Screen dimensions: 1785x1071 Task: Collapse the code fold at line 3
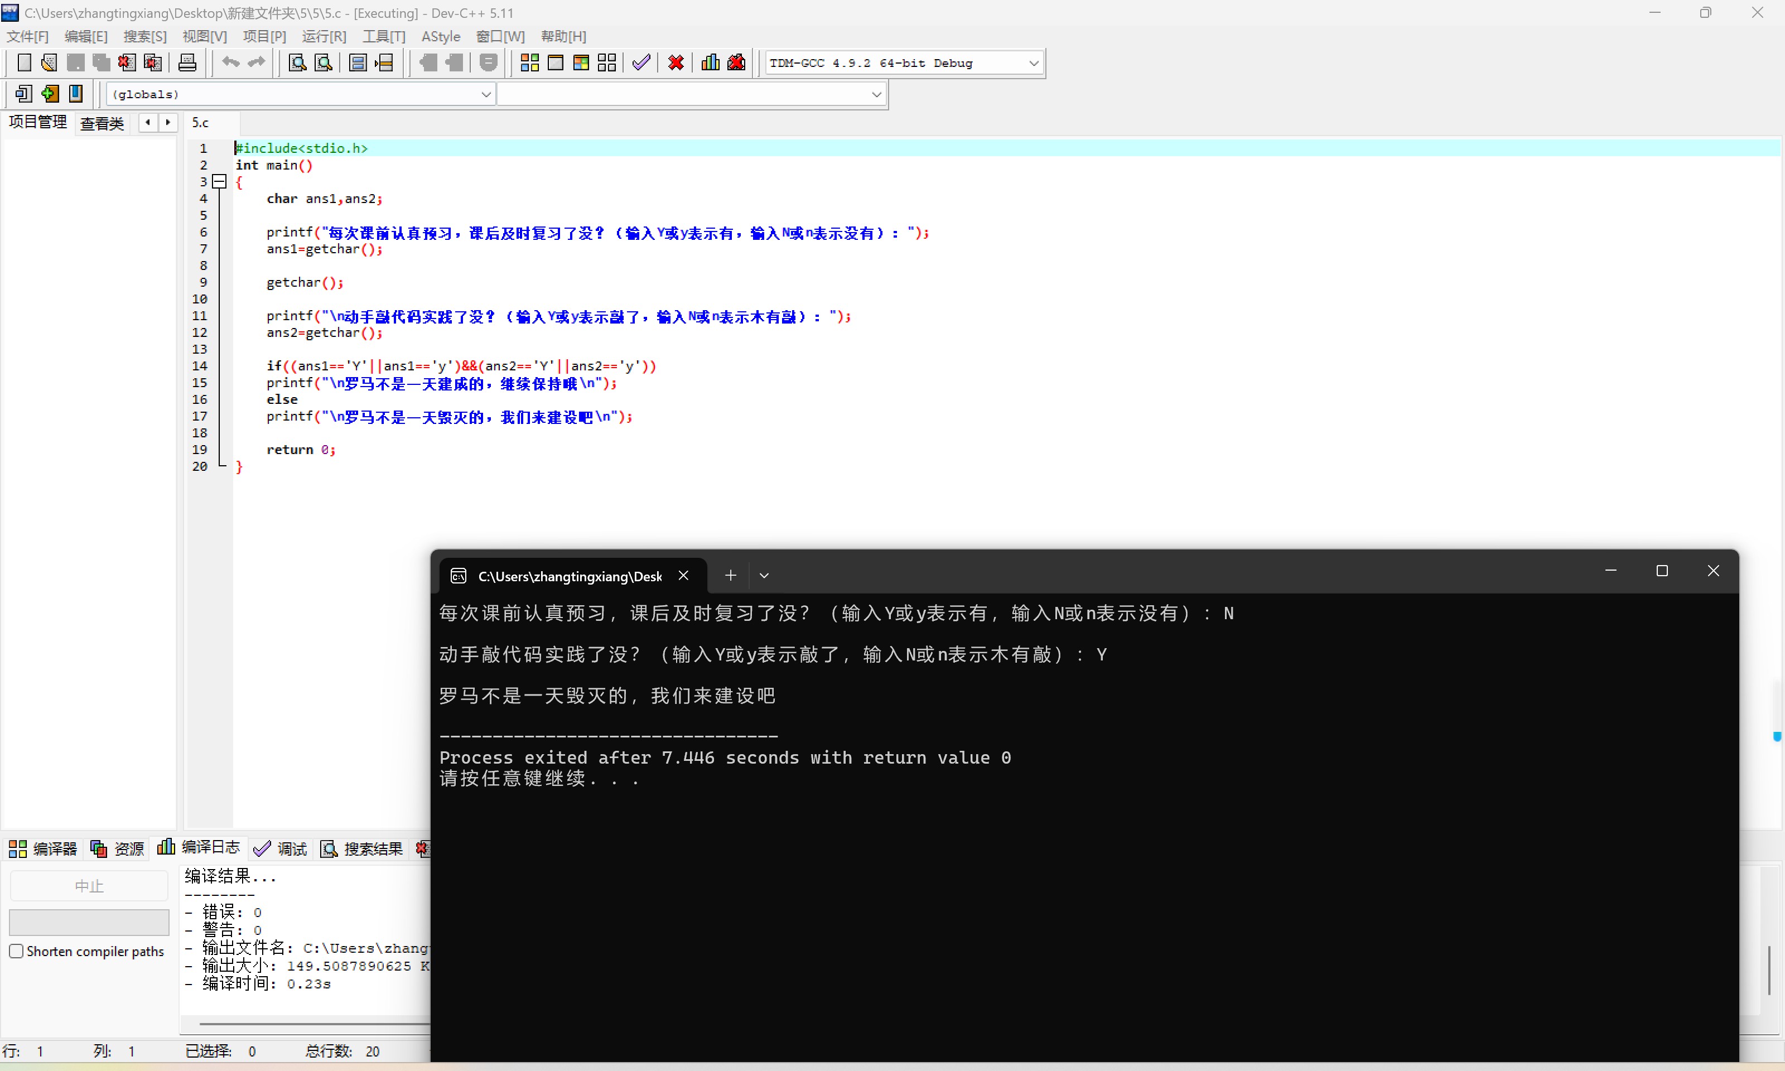click(x=219, y=182)
